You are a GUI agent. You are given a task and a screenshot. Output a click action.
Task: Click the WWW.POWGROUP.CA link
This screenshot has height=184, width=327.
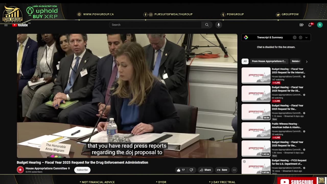[x=98, y=14]
